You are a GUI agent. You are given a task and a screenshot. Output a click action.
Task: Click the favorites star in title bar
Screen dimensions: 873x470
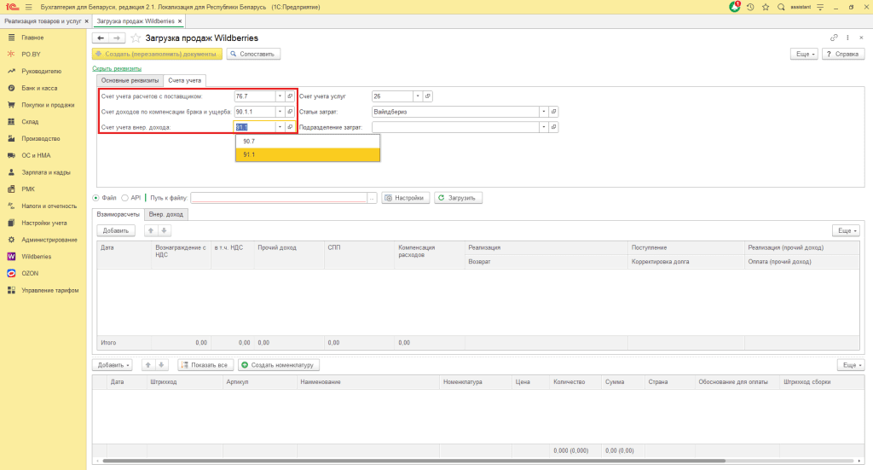click(x=766, y=7)
